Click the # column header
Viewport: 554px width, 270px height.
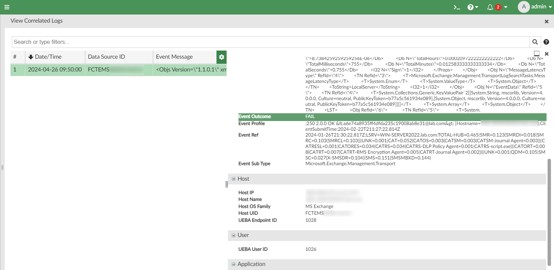click(x=18, y=57)
